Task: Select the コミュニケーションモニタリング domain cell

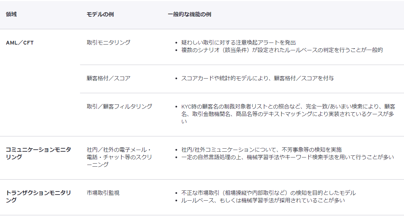Action: [x=38, y=153]
